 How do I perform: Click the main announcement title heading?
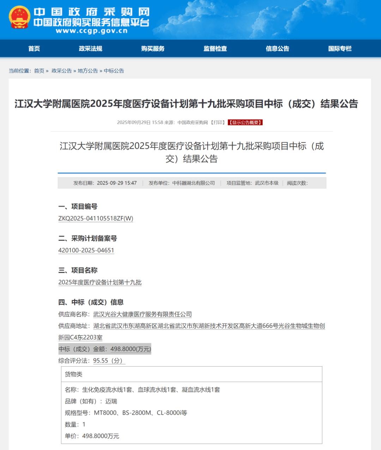click(186, 104)
